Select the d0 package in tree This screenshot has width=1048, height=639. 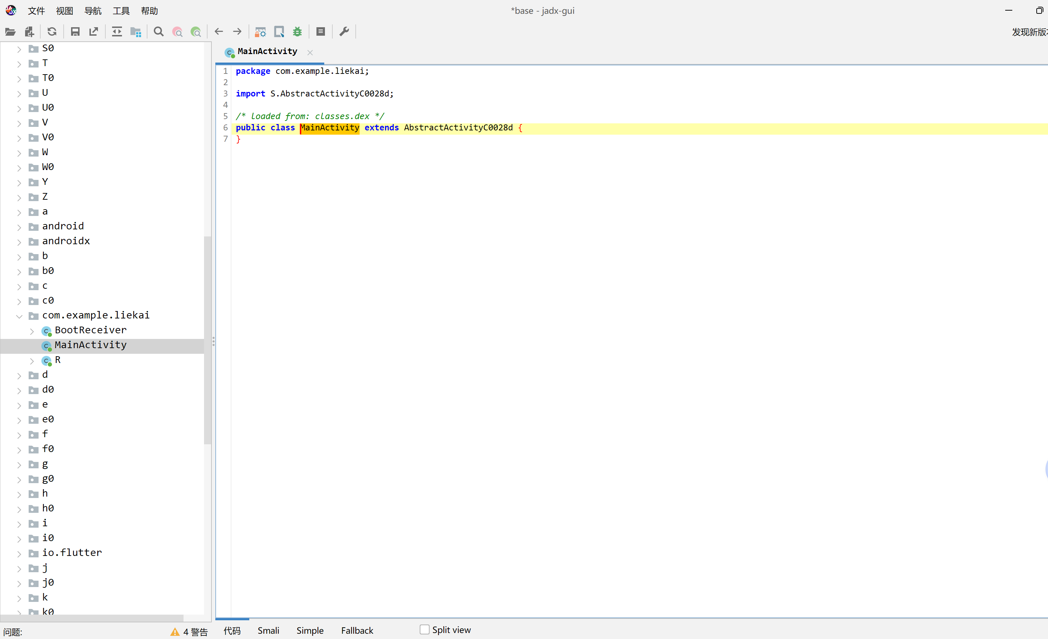pyautogui.click(x=48, y=389)
